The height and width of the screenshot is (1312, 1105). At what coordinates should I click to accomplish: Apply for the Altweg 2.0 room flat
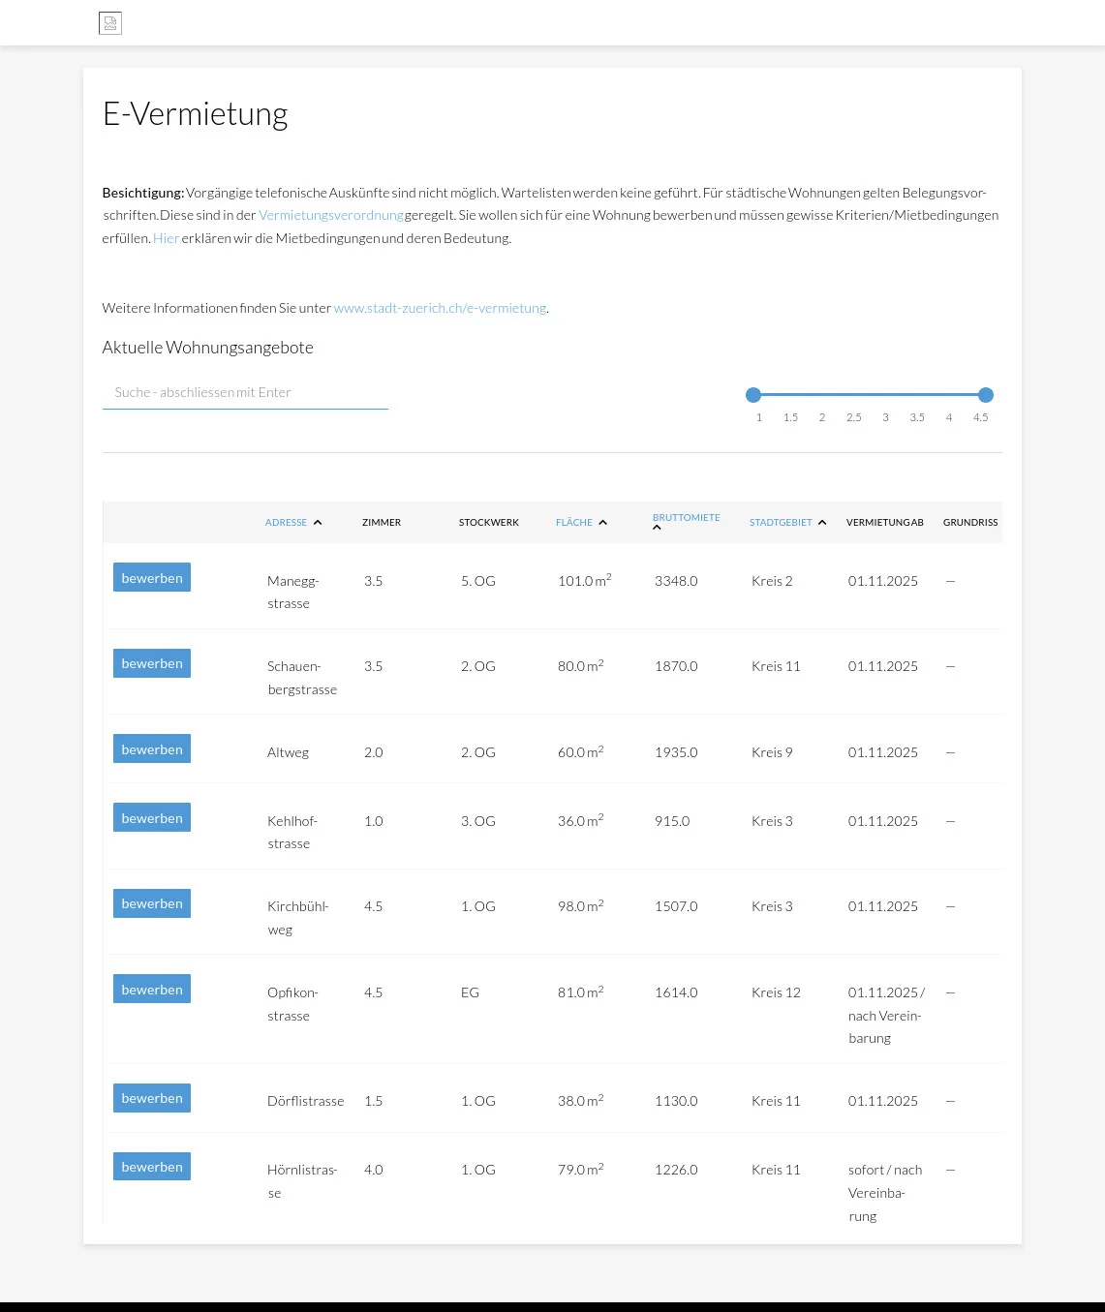pos(152,749)
